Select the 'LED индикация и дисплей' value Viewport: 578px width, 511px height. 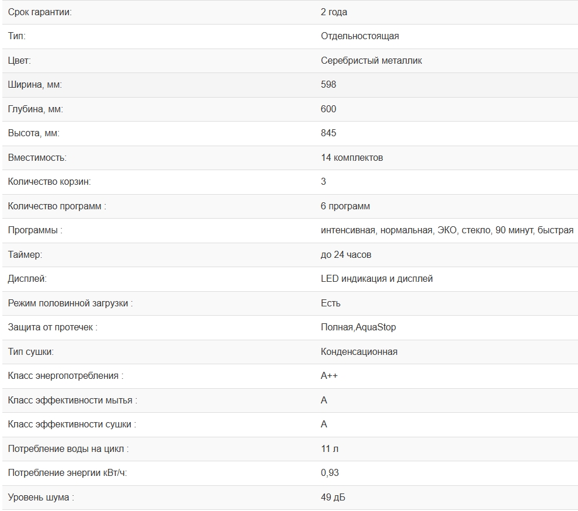[376, 279]
